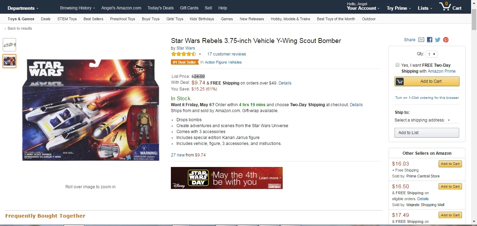
Task: Share product on Twitter bird icon
Action: [x=438, y=40]
